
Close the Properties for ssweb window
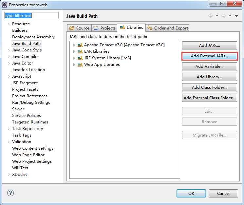235,3
